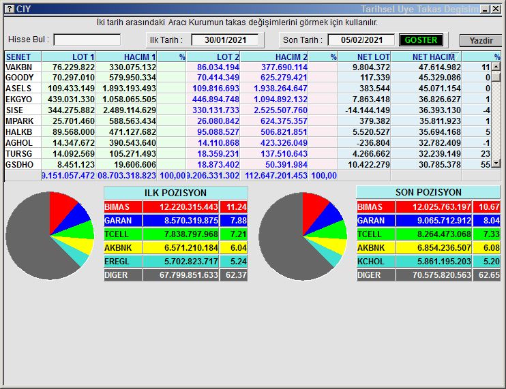506x389 pixels.
Task: Click the help question mark icon in title bar
Action: click(10, 9)
